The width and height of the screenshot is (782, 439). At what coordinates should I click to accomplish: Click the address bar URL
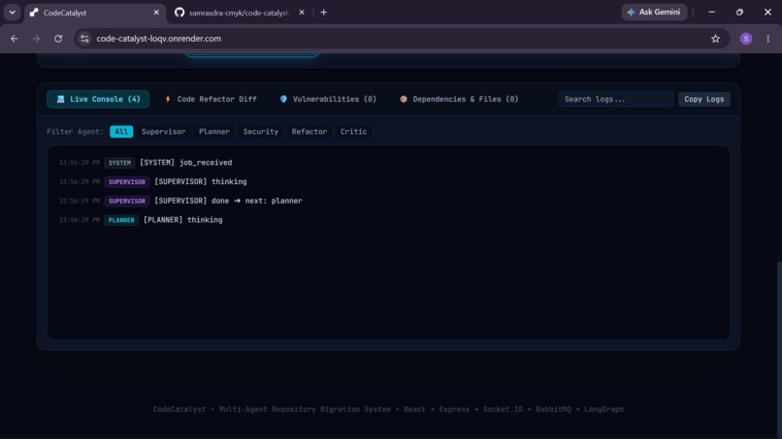(x=158, y=39)
